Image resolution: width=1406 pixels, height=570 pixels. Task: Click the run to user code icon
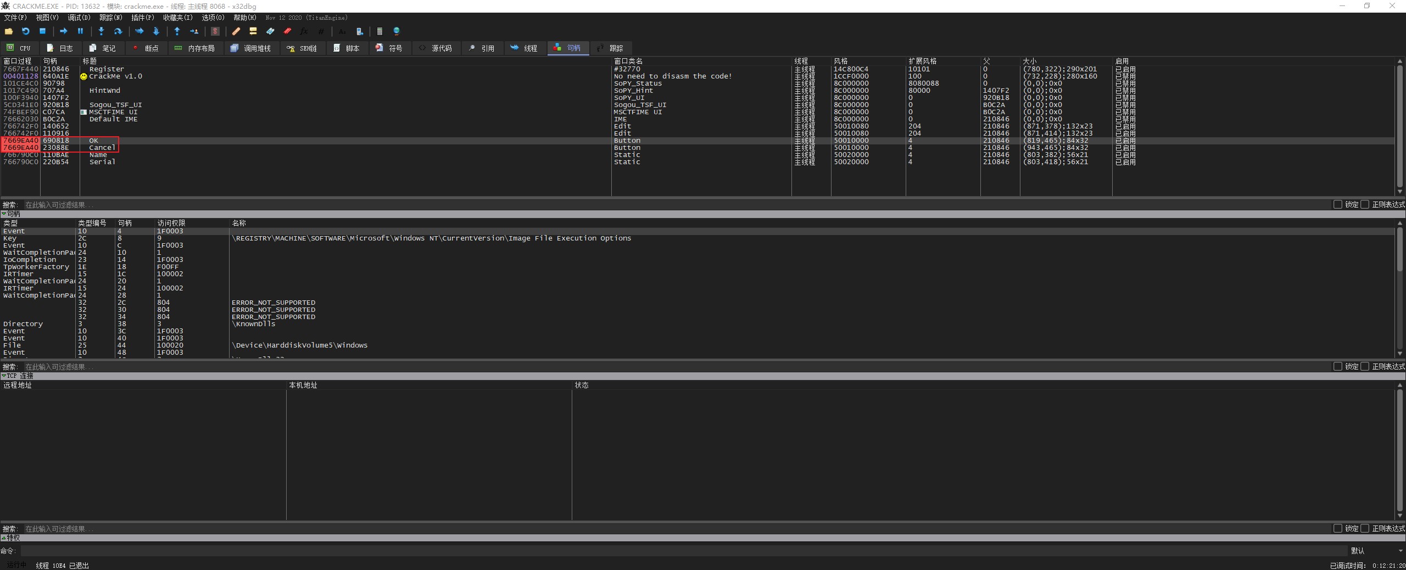[194, 31]
